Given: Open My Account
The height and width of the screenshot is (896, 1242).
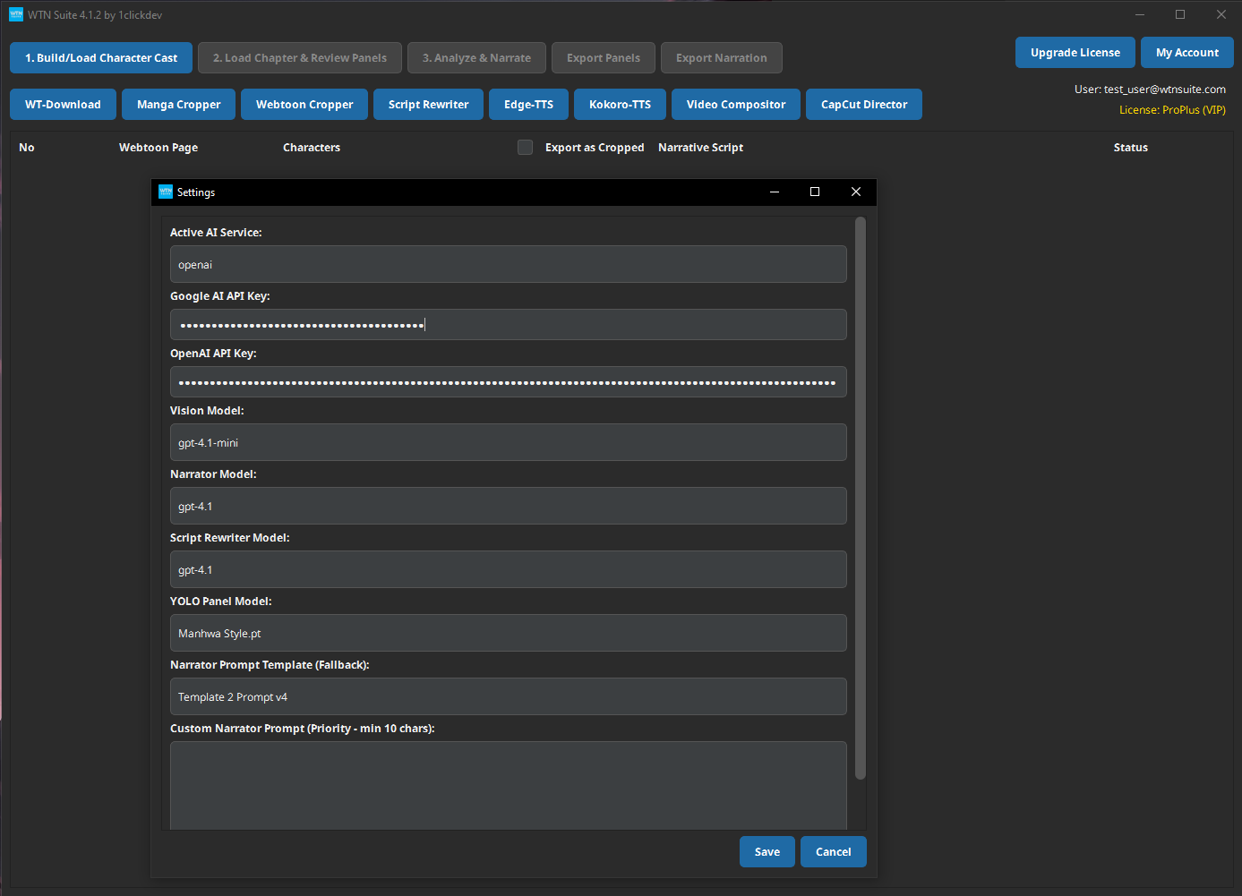Looking at the screenshot, I should [1186, 52].
